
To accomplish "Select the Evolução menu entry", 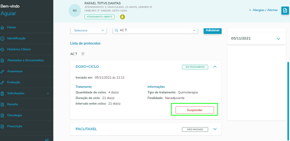I will (14, 82).
